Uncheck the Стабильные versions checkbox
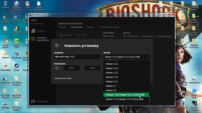The width and height of the screenshot is (202, 113). coord(124,36)
